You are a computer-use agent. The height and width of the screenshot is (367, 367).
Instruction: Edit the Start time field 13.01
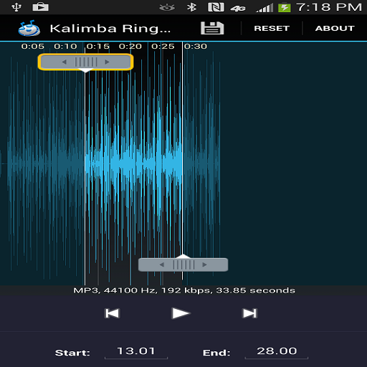[136, 351]
